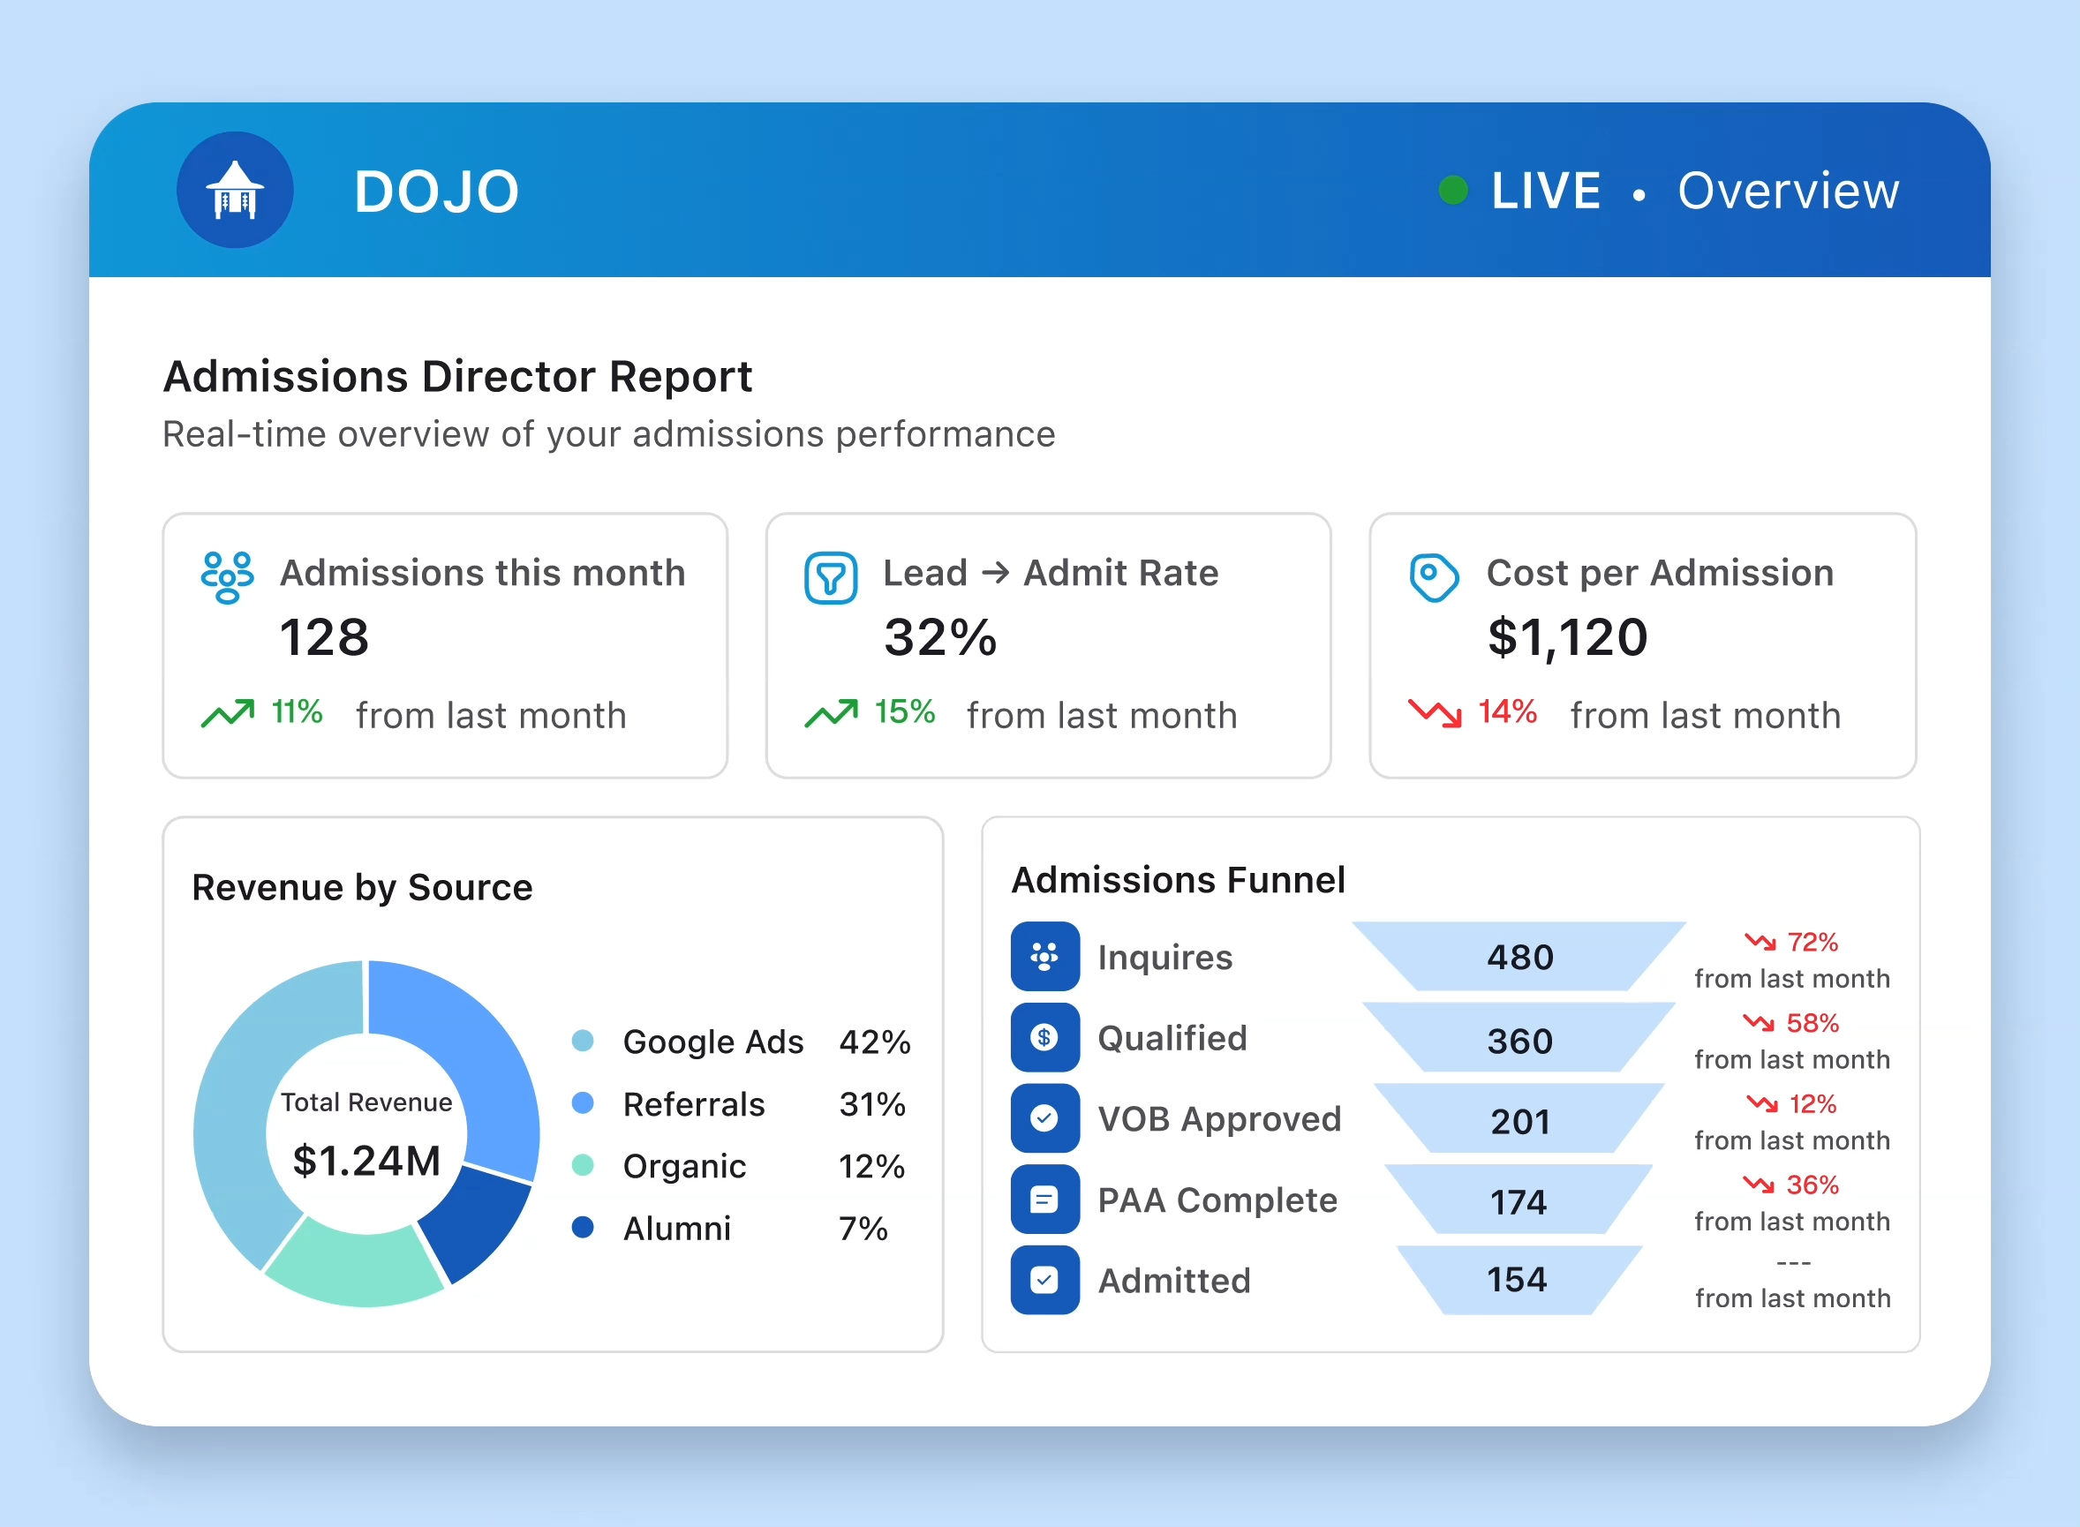
Task: Click the Qualified funnel bar showing 360
Action: (1519, 1038)
